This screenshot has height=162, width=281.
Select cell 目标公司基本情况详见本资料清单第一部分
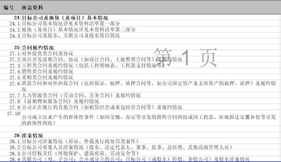(71, 23)
